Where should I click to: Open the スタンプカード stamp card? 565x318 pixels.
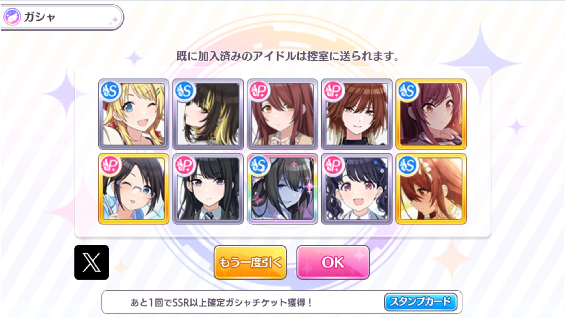(x=421, y=302)
